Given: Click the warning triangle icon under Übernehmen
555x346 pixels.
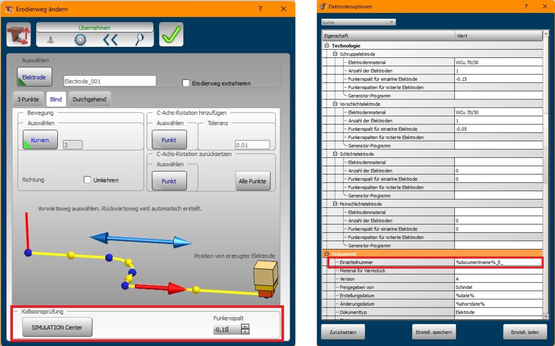Looking at the screenshot, I should 51,40.
